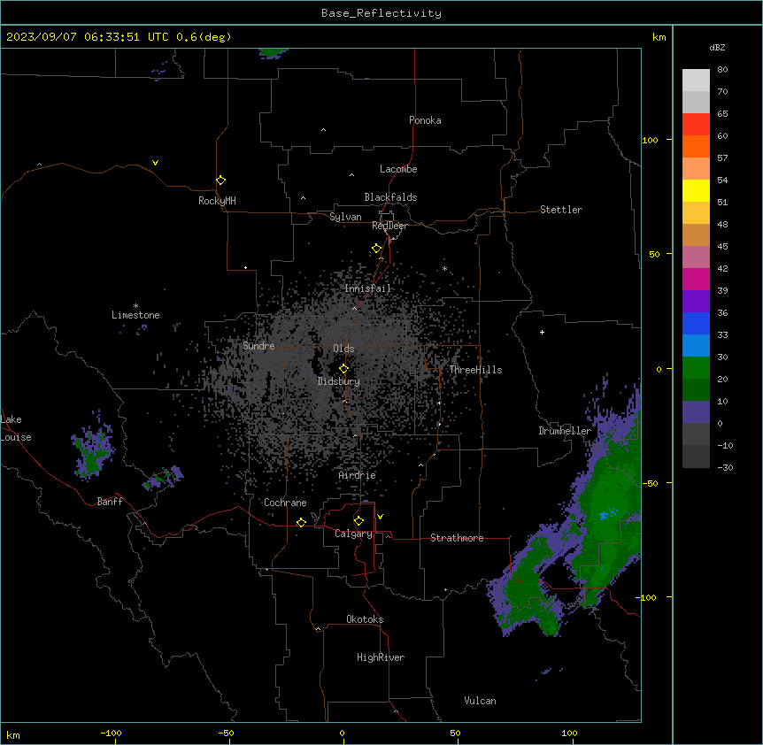Select the magenta 42 dBZ legend swatch

click(696, 279)
